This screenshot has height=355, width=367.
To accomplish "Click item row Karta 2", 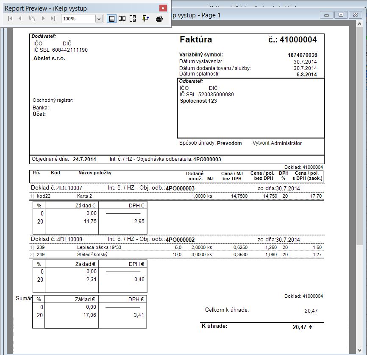I will 177,196.
